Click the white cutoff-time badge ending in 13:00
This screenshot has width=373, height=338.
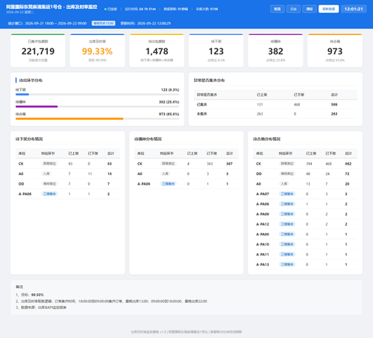tap(104, 23)
